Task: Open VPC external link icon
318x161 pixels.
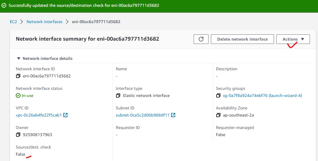Action: coord(66,115)
